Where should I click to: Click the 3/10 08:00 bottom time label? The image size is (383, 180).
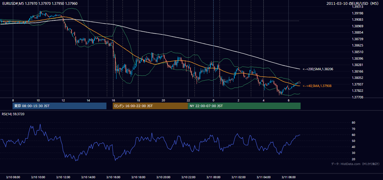point(13,177)
